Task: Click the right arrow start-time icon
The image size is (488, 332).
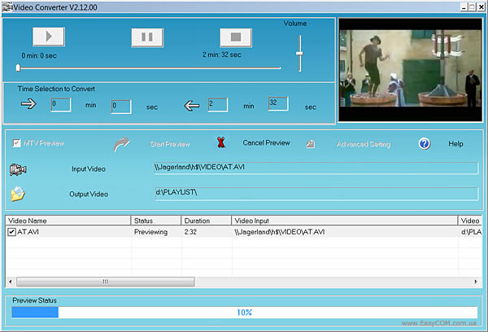Action: point(28,104)
